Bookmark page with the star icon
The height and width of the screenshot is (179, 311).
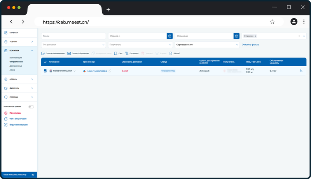click(x=272, y=22)
